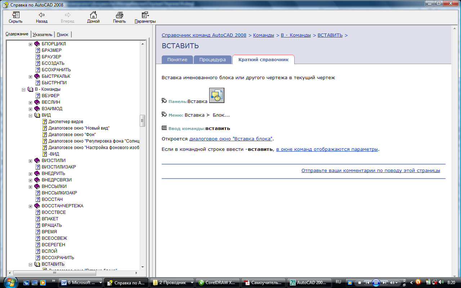Click the ВНЕДРИТЬ book icon
The image size is (461, 288).
37,174
